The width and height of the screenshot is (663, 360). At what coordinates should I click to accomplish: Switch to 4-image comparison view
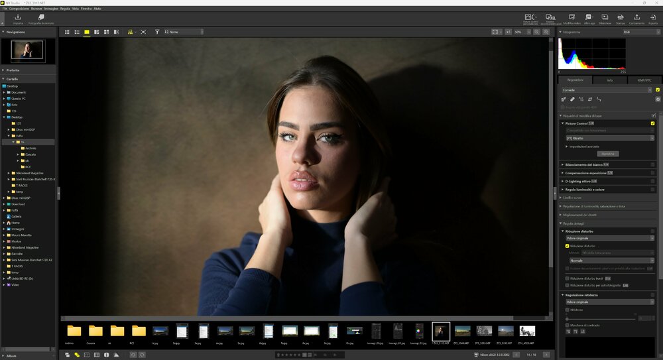pyautogui.click(x=107, y=32)
